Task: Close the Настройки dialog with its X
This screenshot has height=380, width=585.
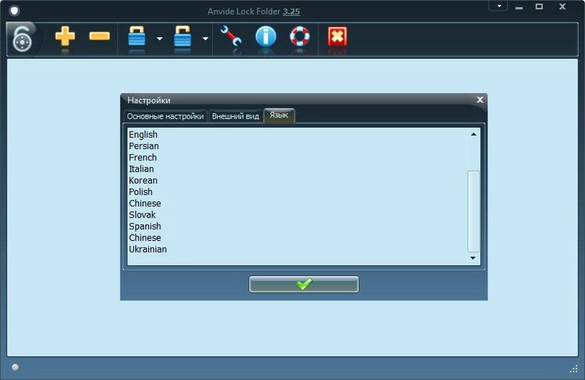Action: coord(480,100)
